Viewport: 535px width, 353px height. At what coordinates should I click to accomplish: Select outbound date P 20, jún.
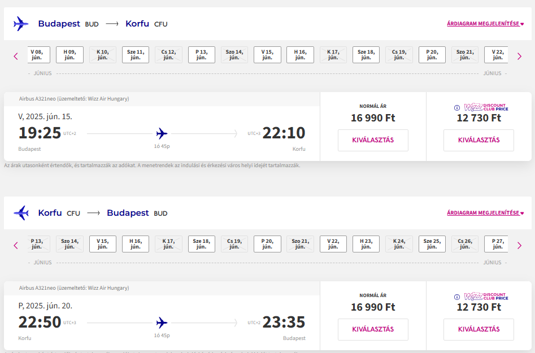(432, 55)
